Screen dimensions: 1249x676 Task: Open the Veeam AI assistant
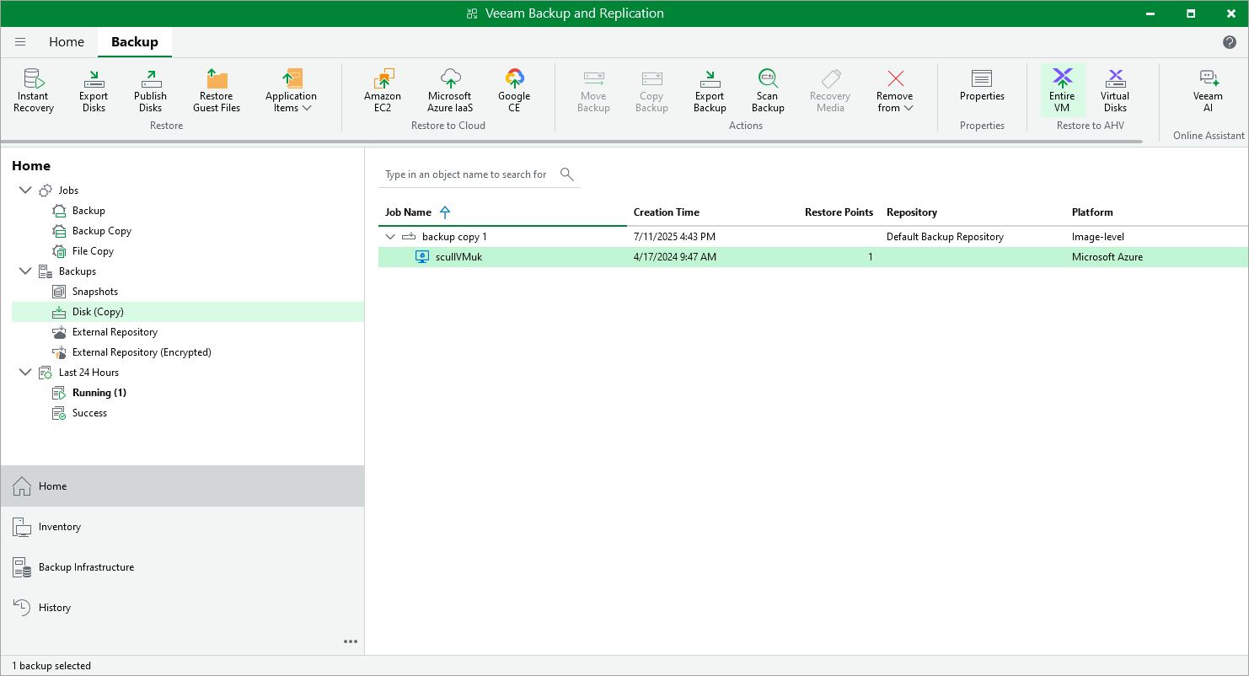pyautogui.click(x=1208, y=90)
